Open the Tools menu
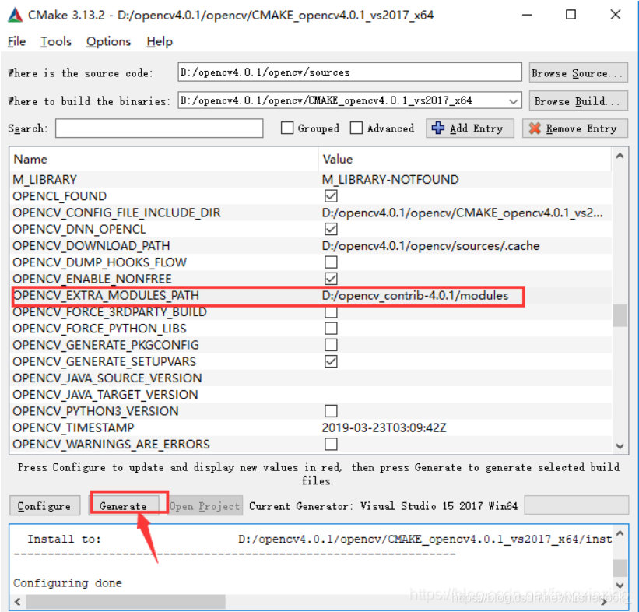639x612 pixels. [x=56, y=41]
